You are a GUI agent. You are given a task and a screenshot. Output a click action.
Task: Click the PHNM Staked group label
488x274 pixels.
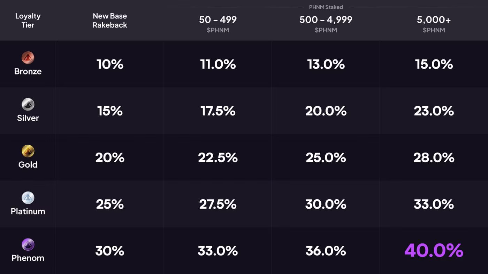tap(326, 7)
